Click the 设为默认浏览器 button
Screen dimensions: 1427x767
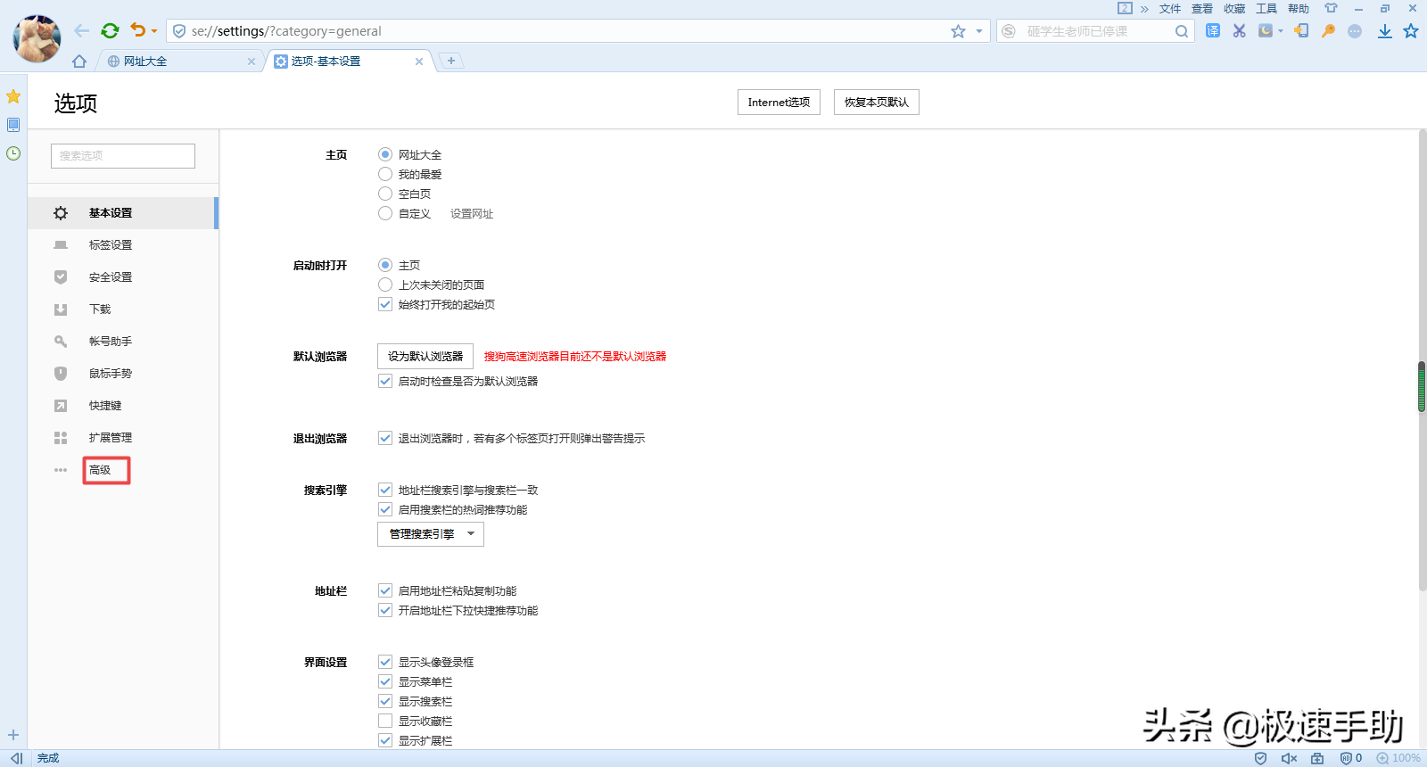coord(425,357)
